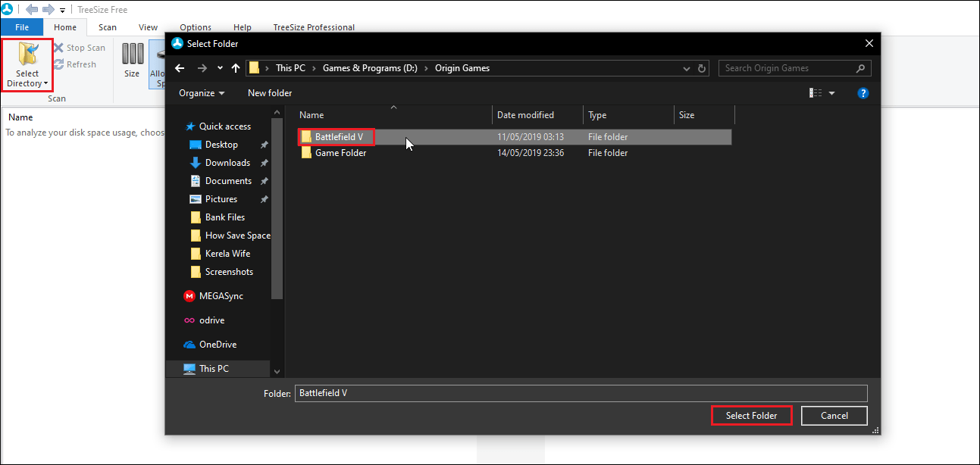Click the Refresh ribbon button
Viewport: 980px width, 465px height.
coord(74,64)
